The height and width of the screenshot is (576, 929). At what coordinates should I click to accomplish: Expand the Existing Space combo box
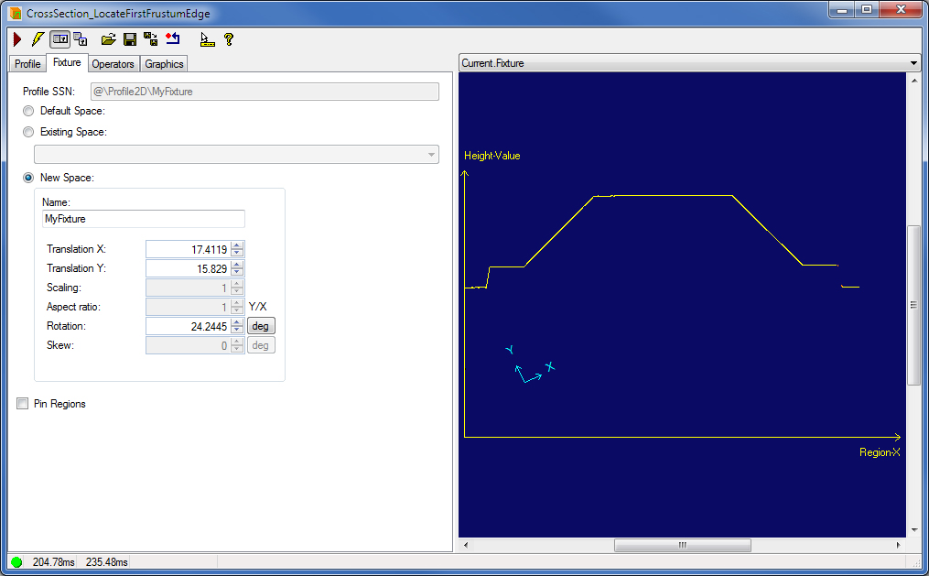[x=431, y=153]
